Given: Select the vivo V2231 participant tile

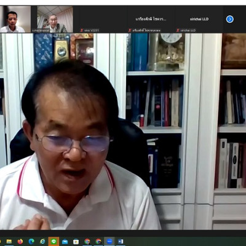Looking at the screenshot, I should pos(103,19).
